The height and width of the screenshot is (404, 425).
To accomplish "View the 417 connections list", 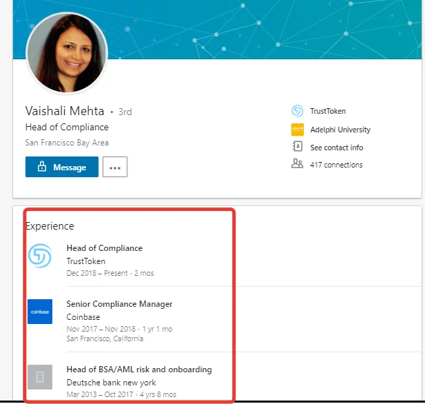I will pyautogui.click(x=336, y=165).
